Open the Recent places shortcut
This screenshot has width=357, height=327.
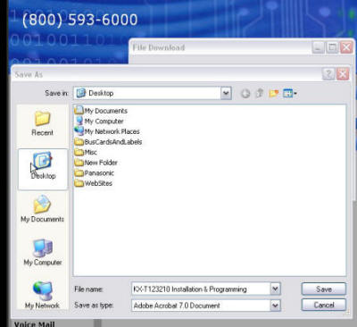coord(42,124)
